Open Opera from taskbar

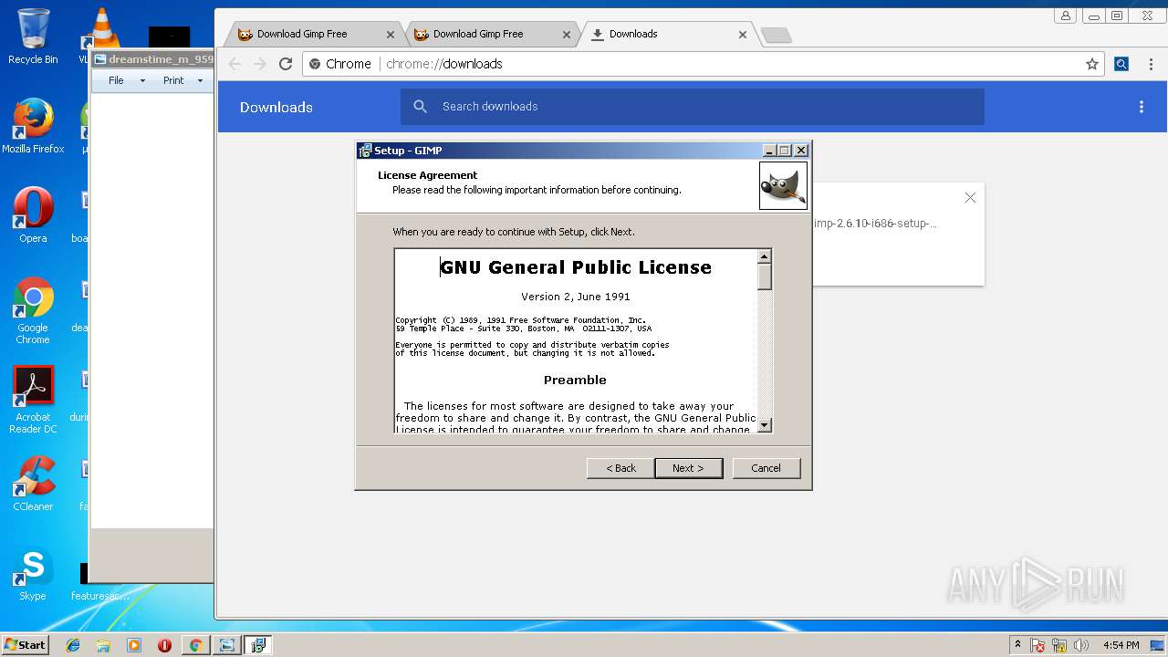coord(164,645)
